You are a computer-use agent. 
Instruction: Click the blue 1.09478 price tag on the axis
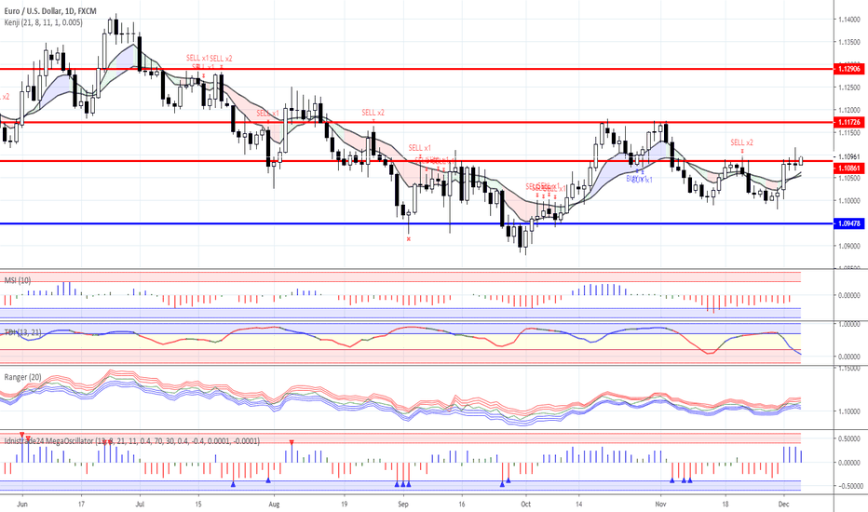coord(848,224)
